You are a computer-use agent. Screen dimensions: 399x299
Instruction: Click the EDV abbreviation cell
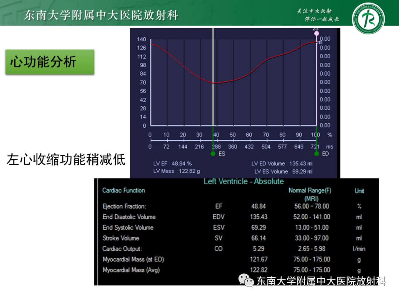(x=219, y=217)
